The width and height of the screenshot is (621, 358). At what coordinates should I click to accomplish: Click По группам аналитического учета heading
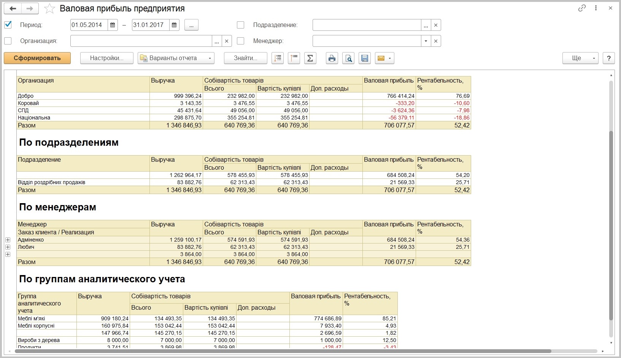(x=102, y=279)
